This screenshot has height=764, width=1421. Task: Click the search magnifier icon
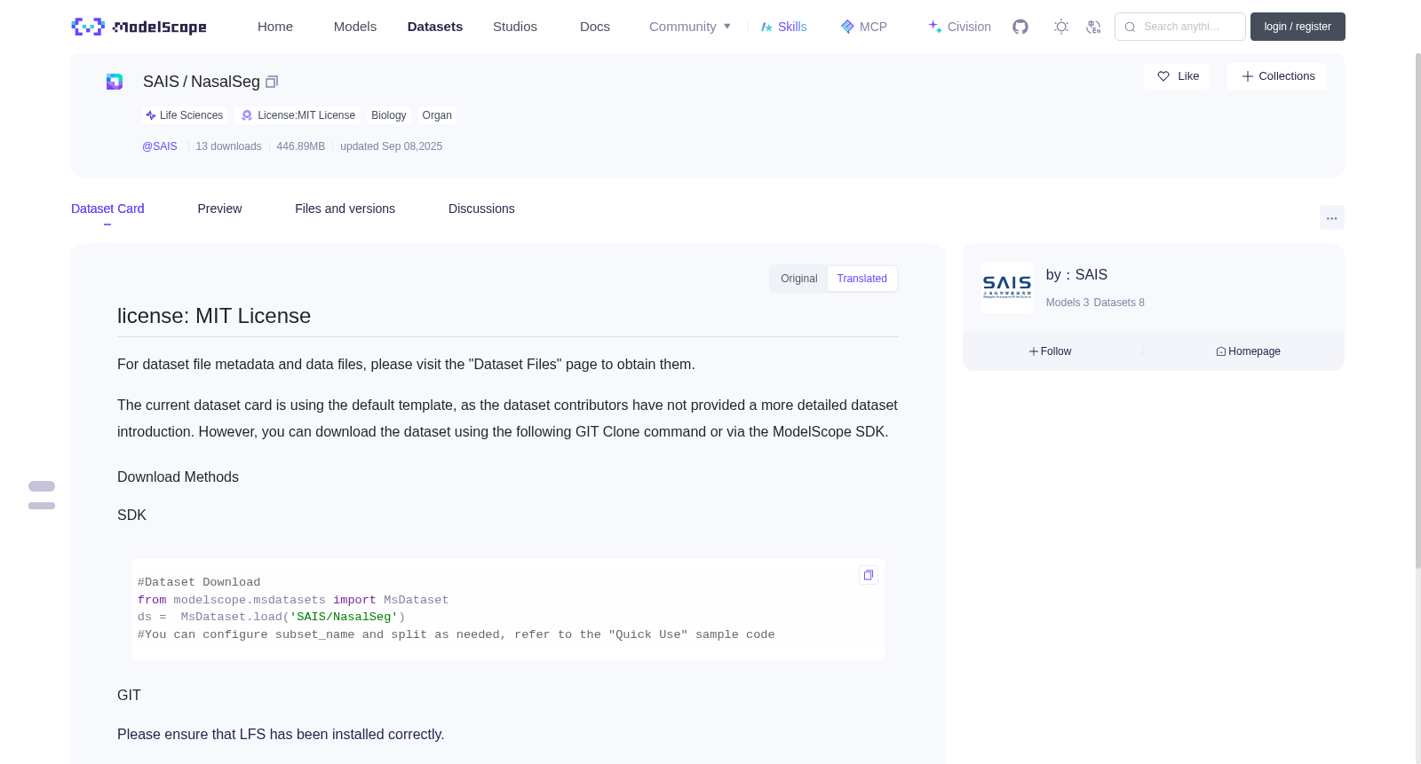1130,27
